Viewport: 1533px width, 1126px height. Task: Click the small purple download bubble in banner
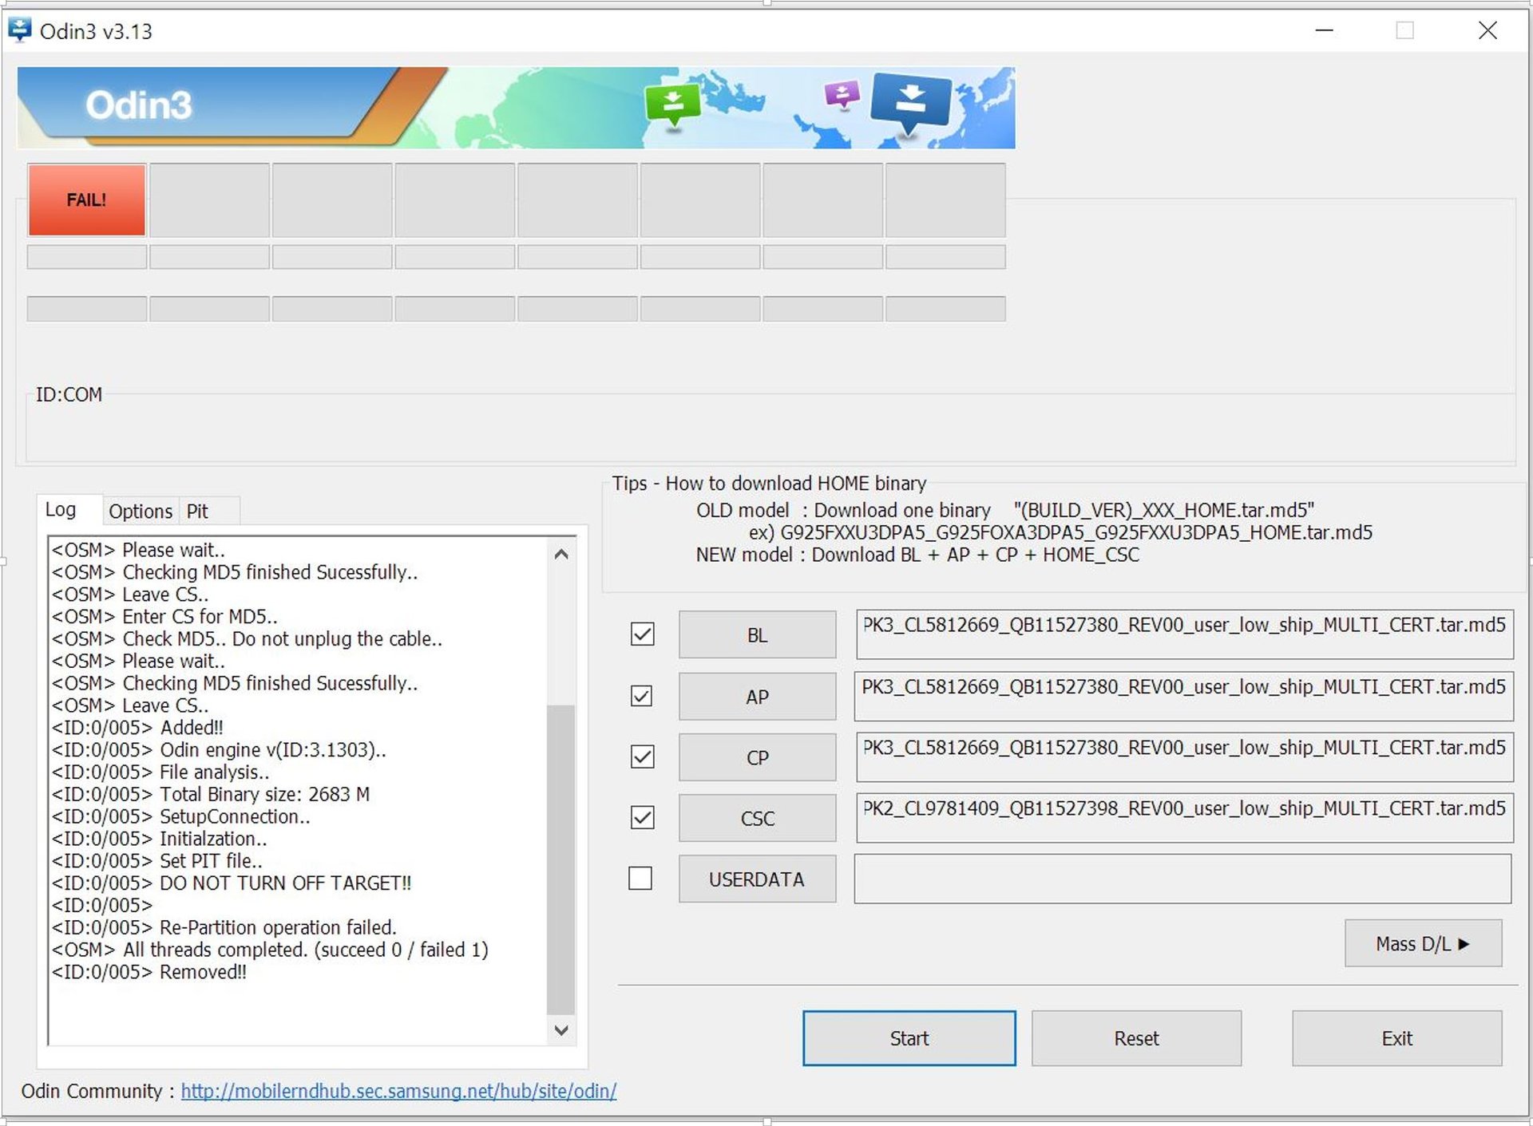point(842,95)
